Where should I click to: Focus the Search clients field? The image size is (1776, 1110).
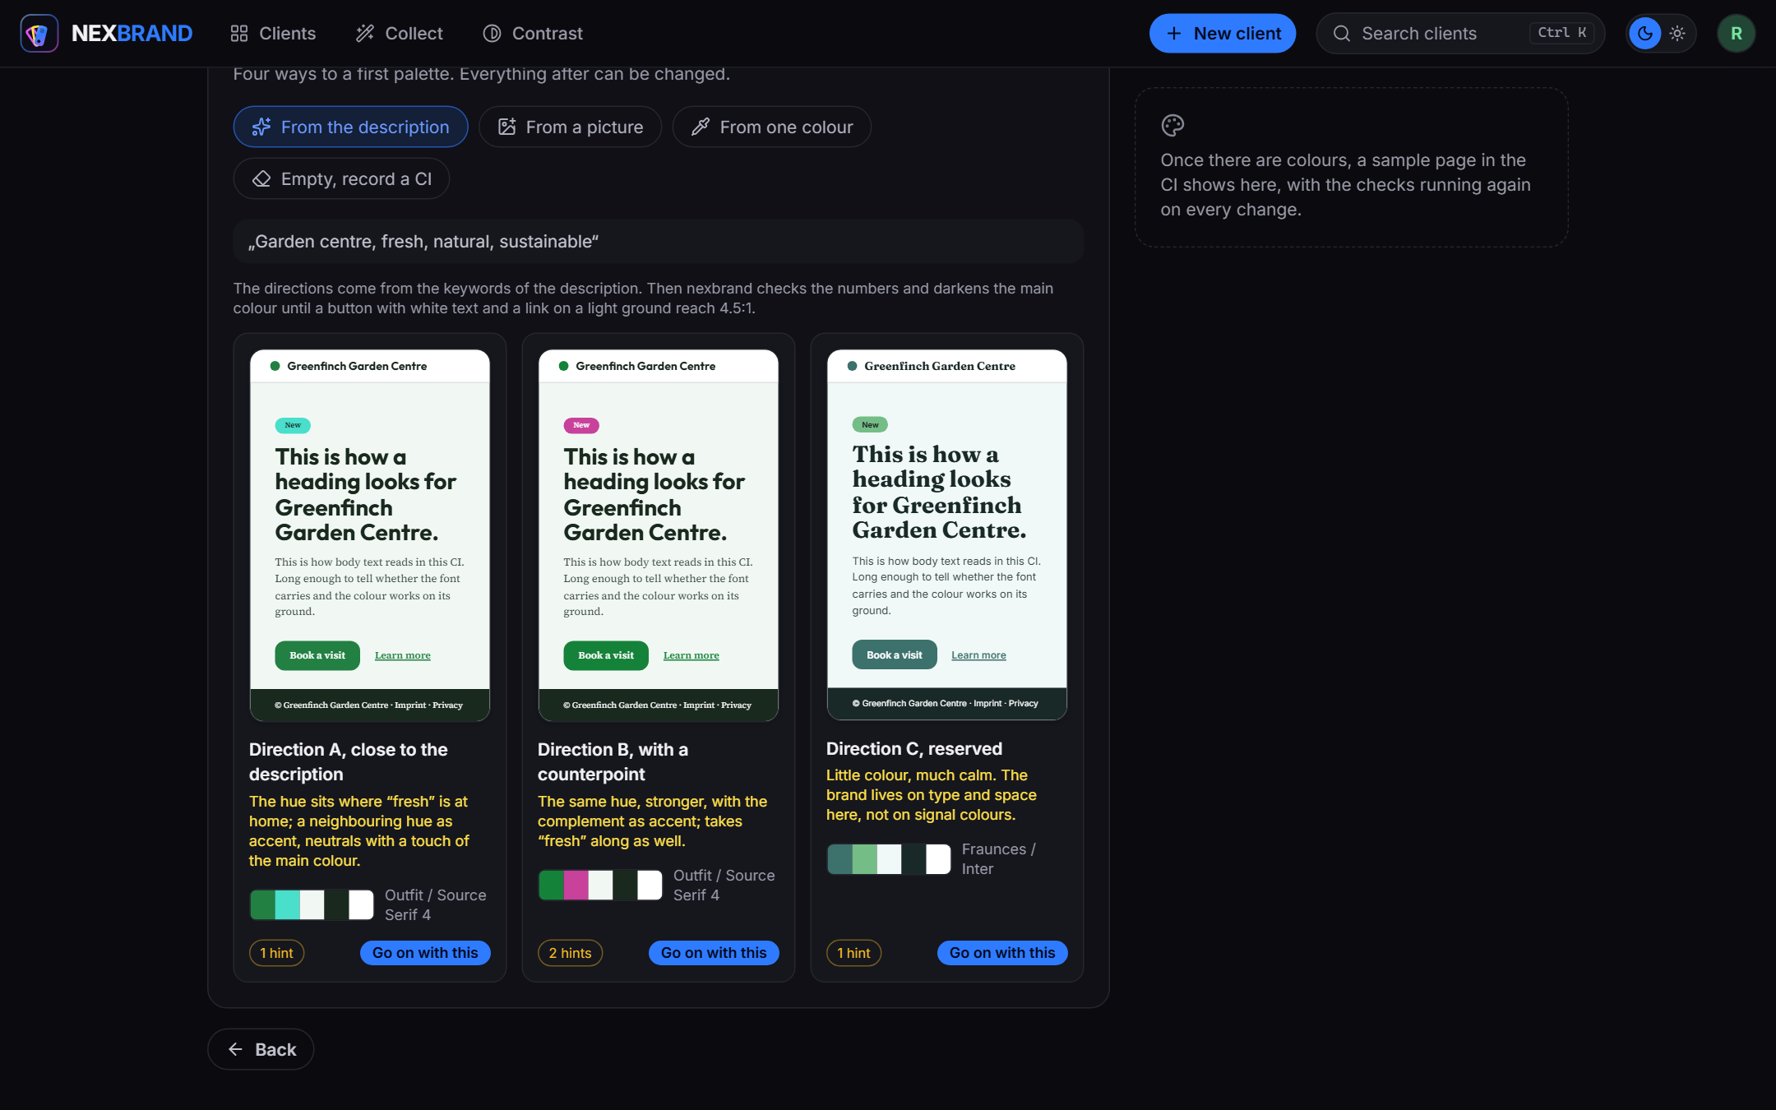[1460, 34]
